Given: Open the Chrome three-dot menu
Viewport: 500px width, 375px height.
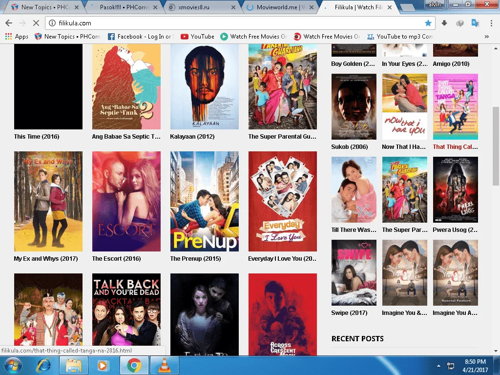Looking at the screenshot, I should (491, 23).
